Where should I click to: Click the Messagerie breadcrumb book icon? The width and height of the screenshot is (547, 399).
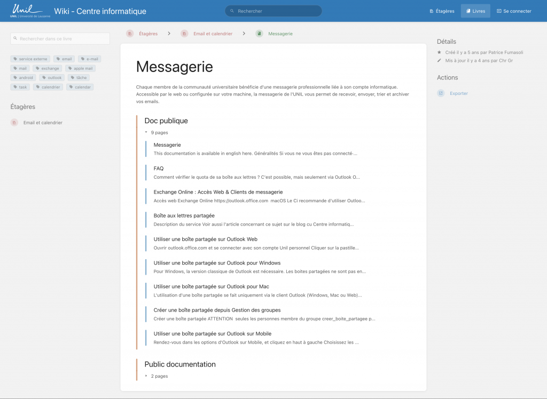pos(259,34)
